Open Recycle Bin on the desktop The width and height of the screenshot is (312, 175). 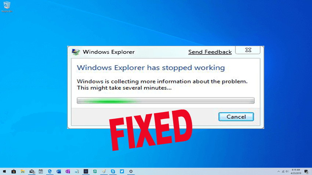coord(7,7)
